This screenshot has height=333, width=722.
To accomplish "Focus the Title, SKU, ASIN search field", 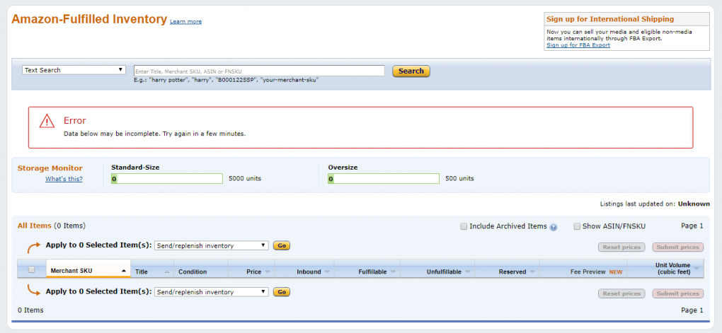I will point(259,71).
